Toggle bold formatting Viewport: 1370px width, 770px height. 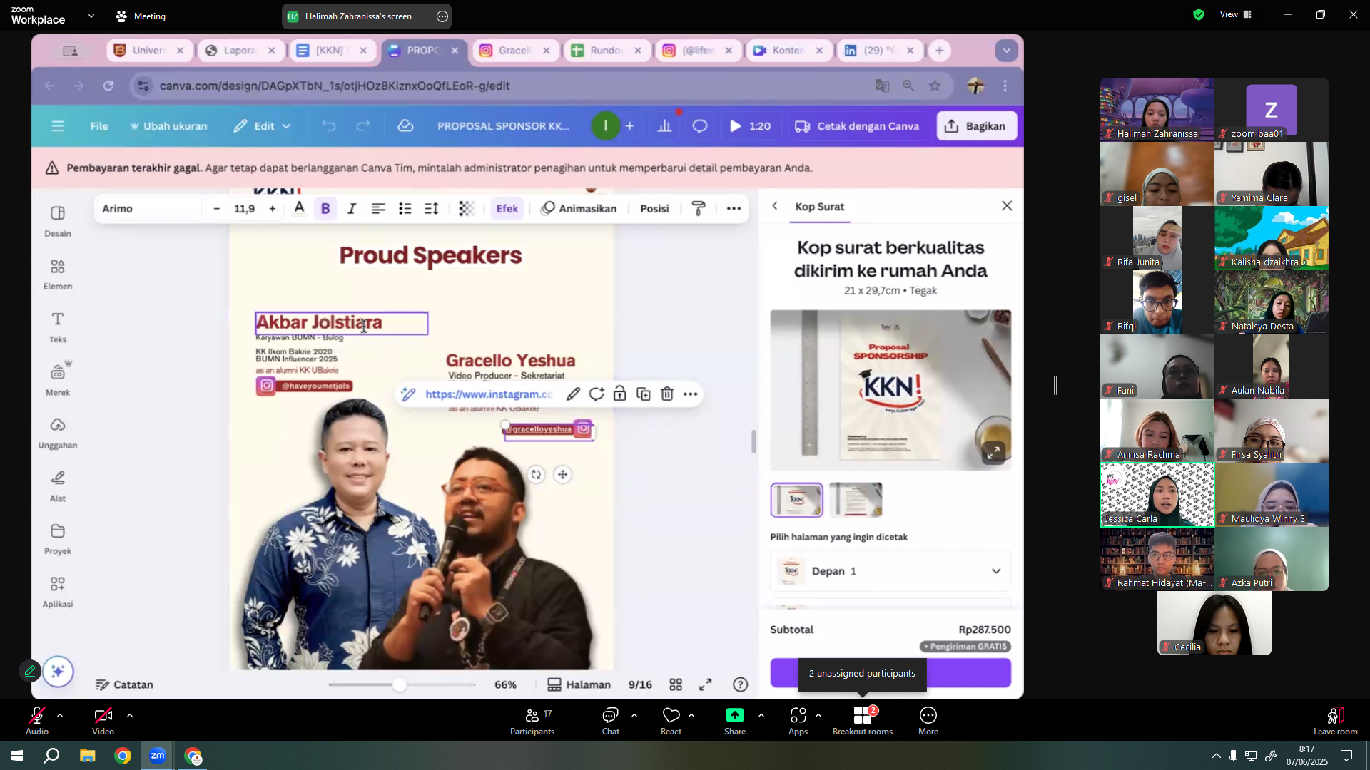point(325,208)
